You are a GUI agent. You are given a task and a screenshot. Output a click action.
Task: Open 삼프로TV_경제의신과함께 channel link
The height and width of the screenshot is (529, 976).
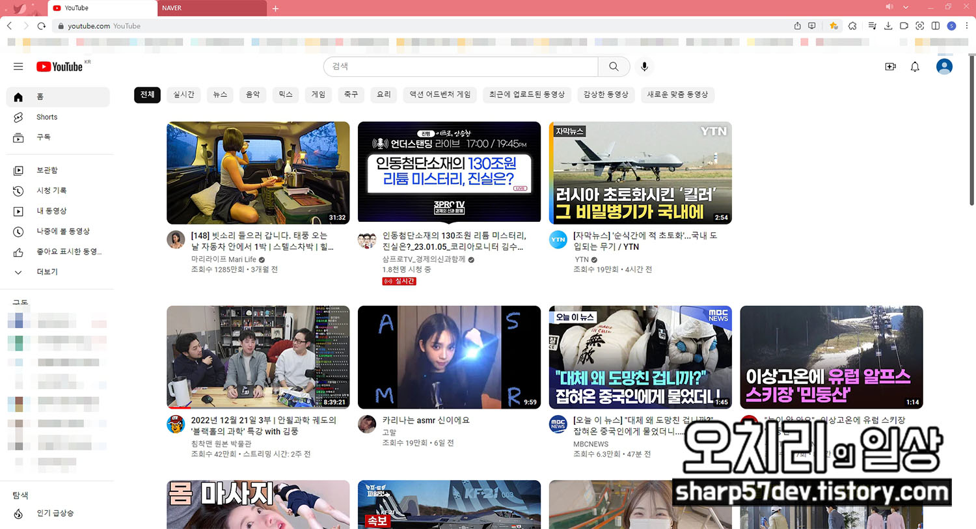424,260
